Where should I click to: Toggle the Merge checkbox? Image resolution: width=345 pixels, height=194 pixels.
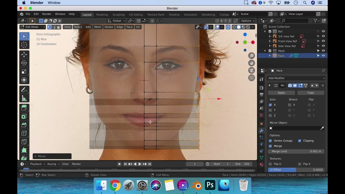point(270,146)
